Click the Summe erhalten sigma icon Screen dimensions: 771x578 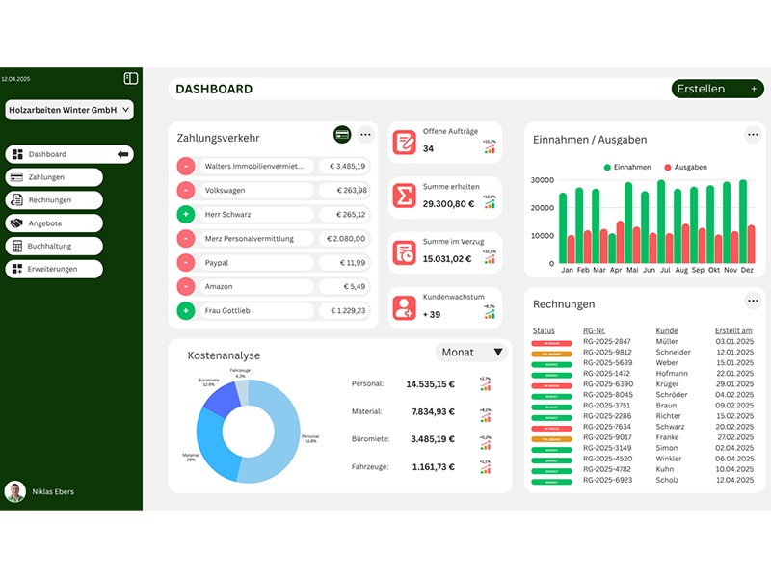pos(404,197)
